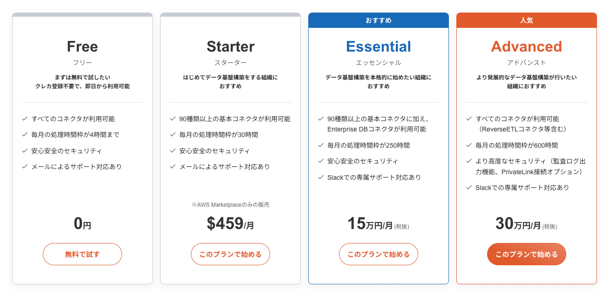Select the Essential plan heading
This screenshot has width=610, height=295.
(378, 46)
